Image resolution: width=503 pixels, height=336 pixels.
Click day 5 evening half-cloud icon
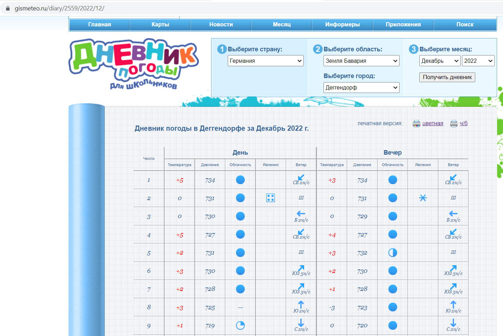(x=393, y=252)
